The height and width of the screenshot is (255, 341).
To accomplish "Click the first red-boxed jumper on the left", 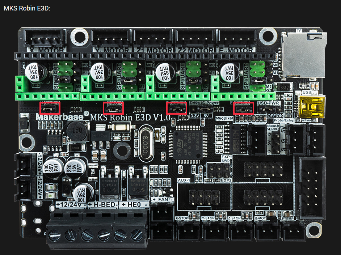I will click(x=50, y=108).
